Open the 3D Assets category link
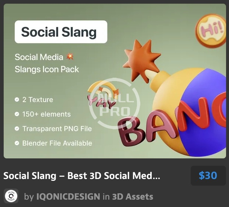The height and width of the screenshot is (207, 229). tap(133, 196)
